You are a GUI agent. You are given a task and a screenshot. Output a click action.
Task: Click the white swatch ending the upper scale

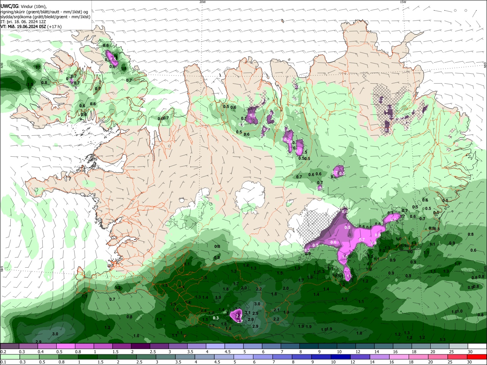click(477, 346)
